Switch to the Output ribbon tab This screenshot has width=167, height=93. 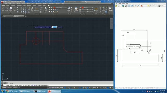coord(34,5)
